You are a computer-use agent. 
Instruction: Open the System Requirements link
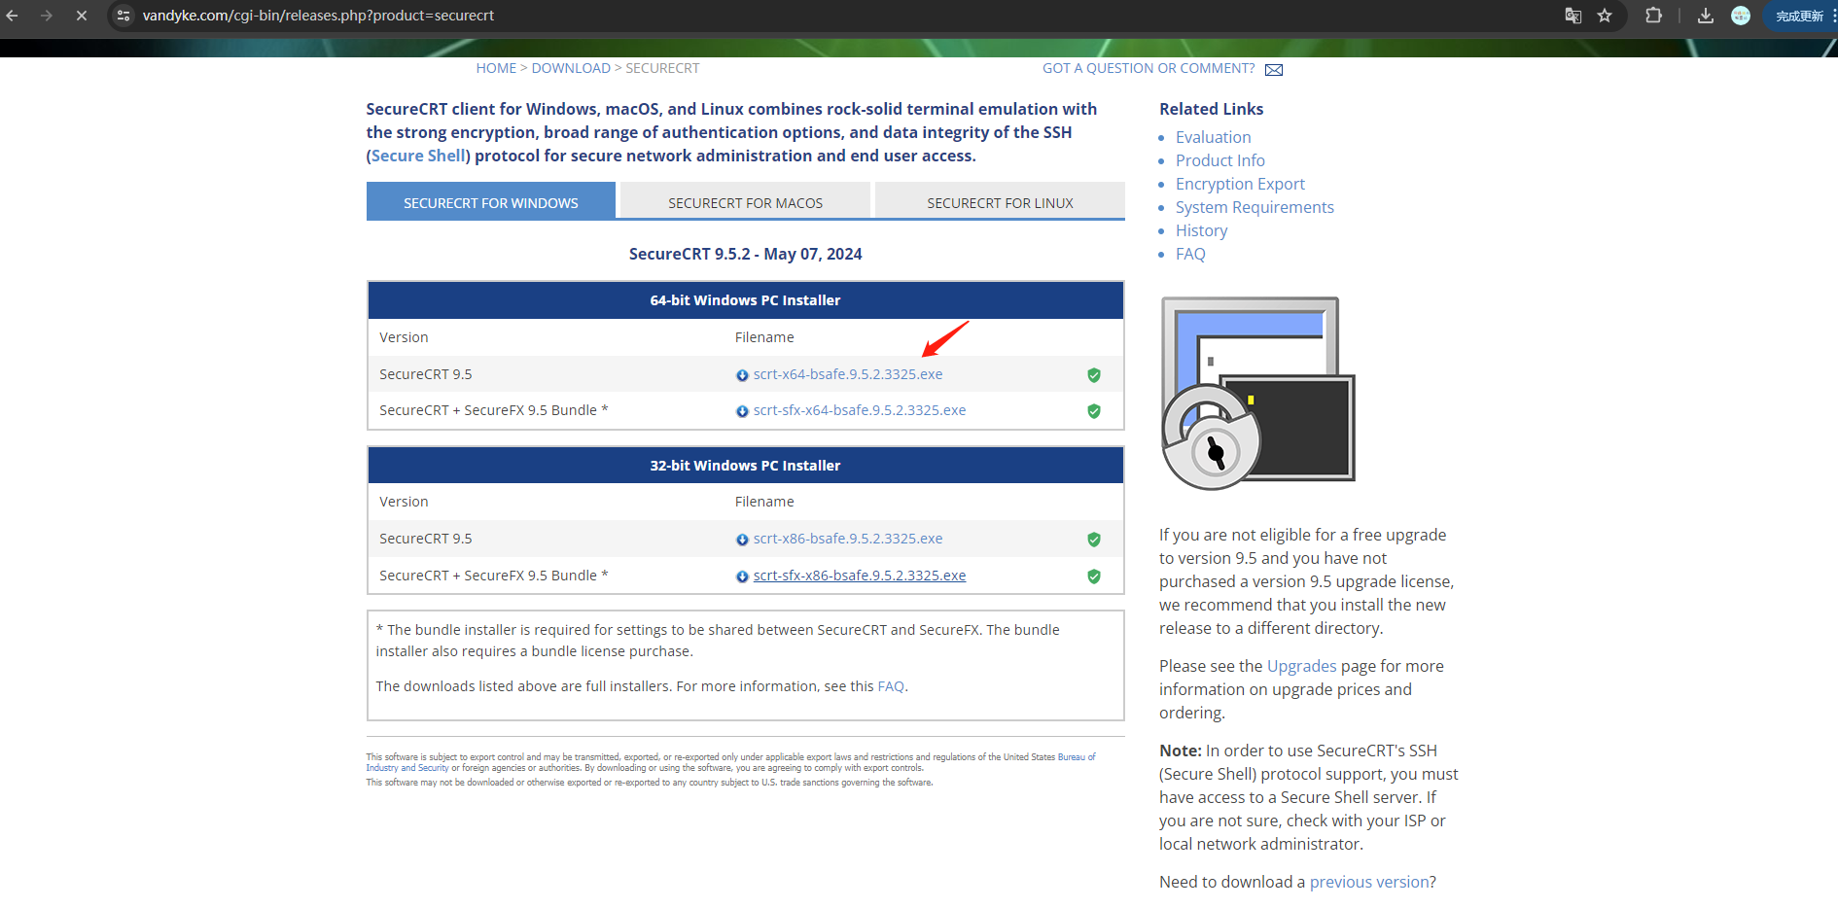point(1255,207)
